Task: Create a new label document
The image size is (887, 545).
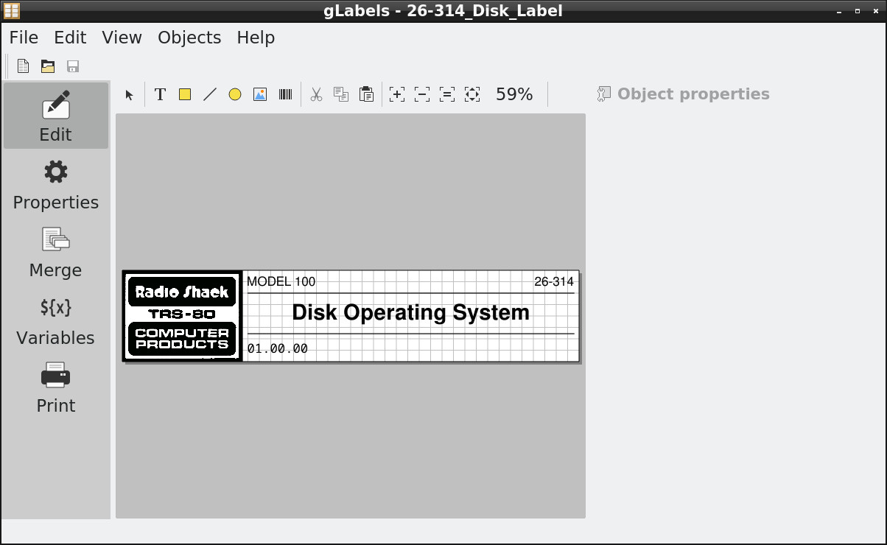Action: tap(23, 66)
